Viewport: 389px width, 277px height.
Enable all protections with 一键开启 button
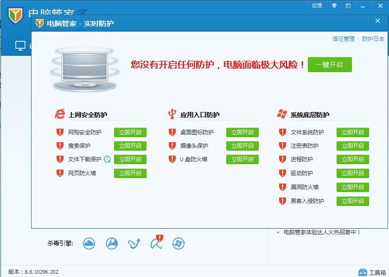[x=330, y=65]
